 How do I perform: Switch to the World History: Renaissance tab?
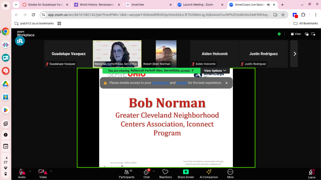(x=97, y=5)
